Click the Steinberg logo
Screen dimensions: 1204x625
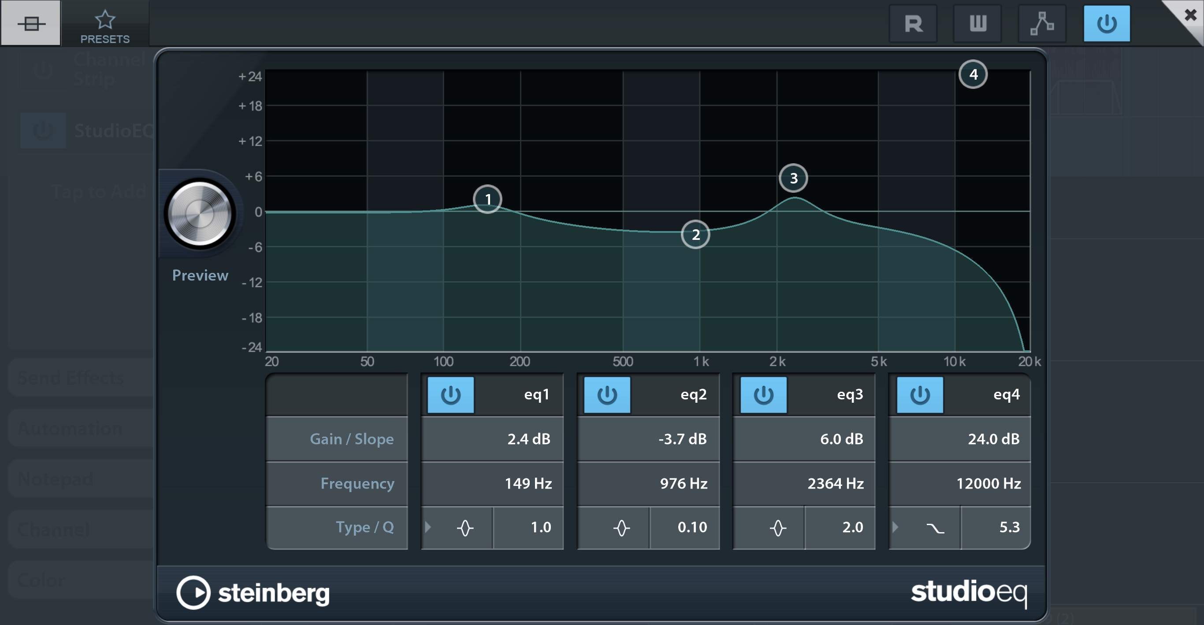coord(253,593)
